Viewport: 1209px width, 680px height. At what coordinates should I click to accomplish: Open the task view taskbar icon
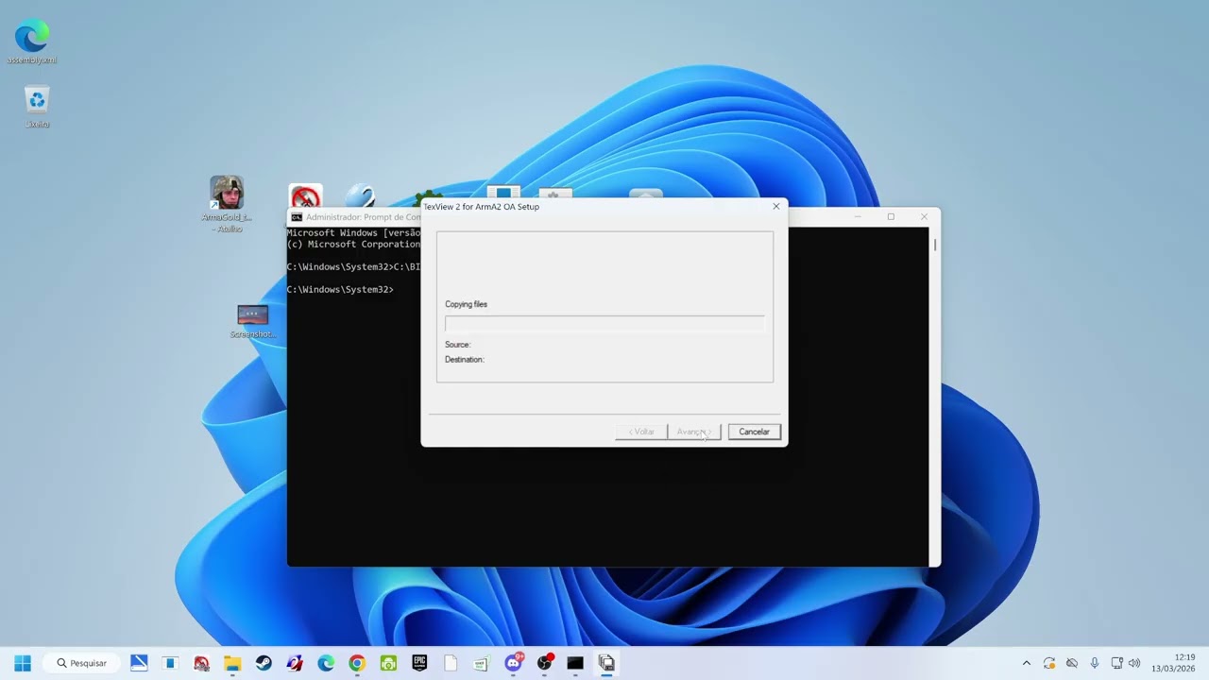[x=170, y=663]
